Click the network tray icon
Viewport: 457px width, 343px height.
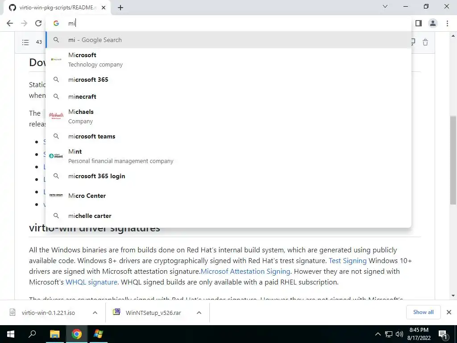[x=389, y=334]
